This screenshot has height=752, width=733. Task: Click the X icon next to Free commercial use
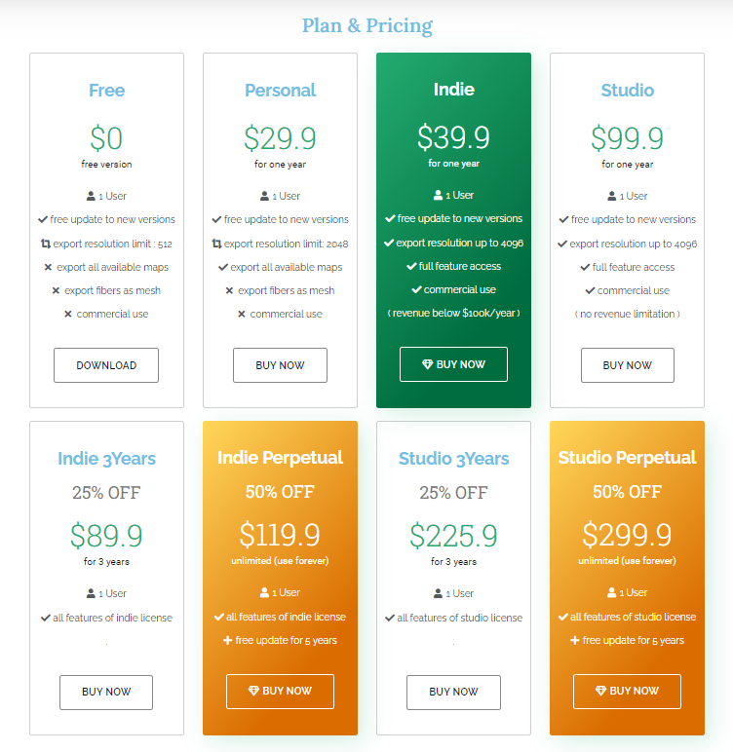pyautogui.click(x=68, y=315)
